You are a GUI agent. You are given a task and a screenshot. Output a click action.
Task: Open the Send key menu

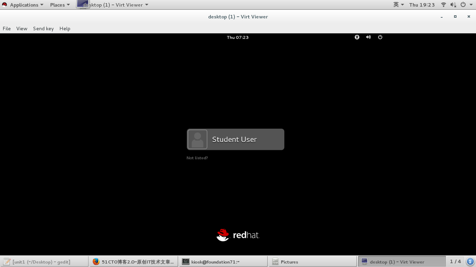(43, 29)
